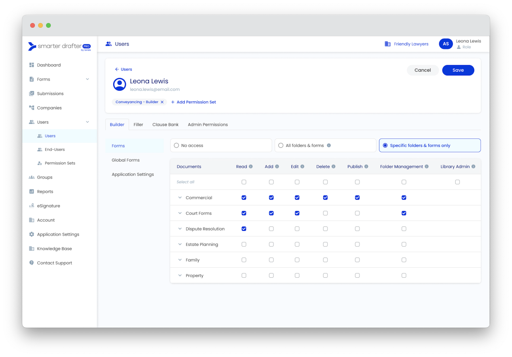Remove the Conveyancing - Builder permission set
The height and width of the screenshot is (357, 512).
[162, 102]
